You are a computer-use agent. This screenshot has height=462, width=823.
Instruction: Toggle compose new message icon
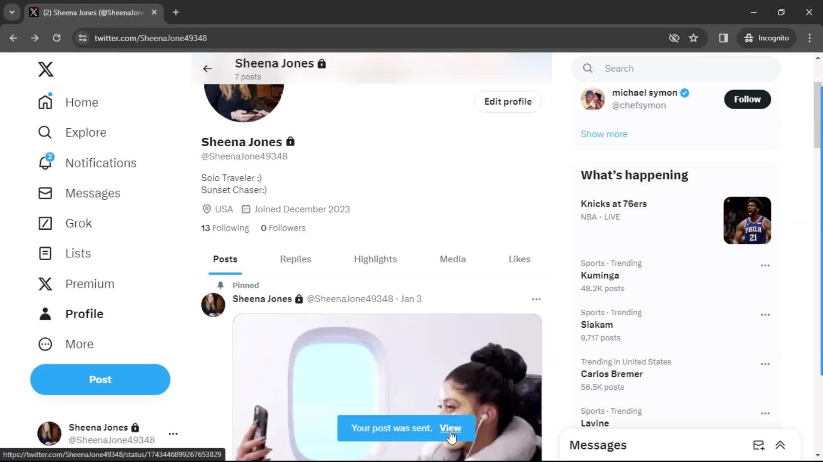click(x=759, y=445)
